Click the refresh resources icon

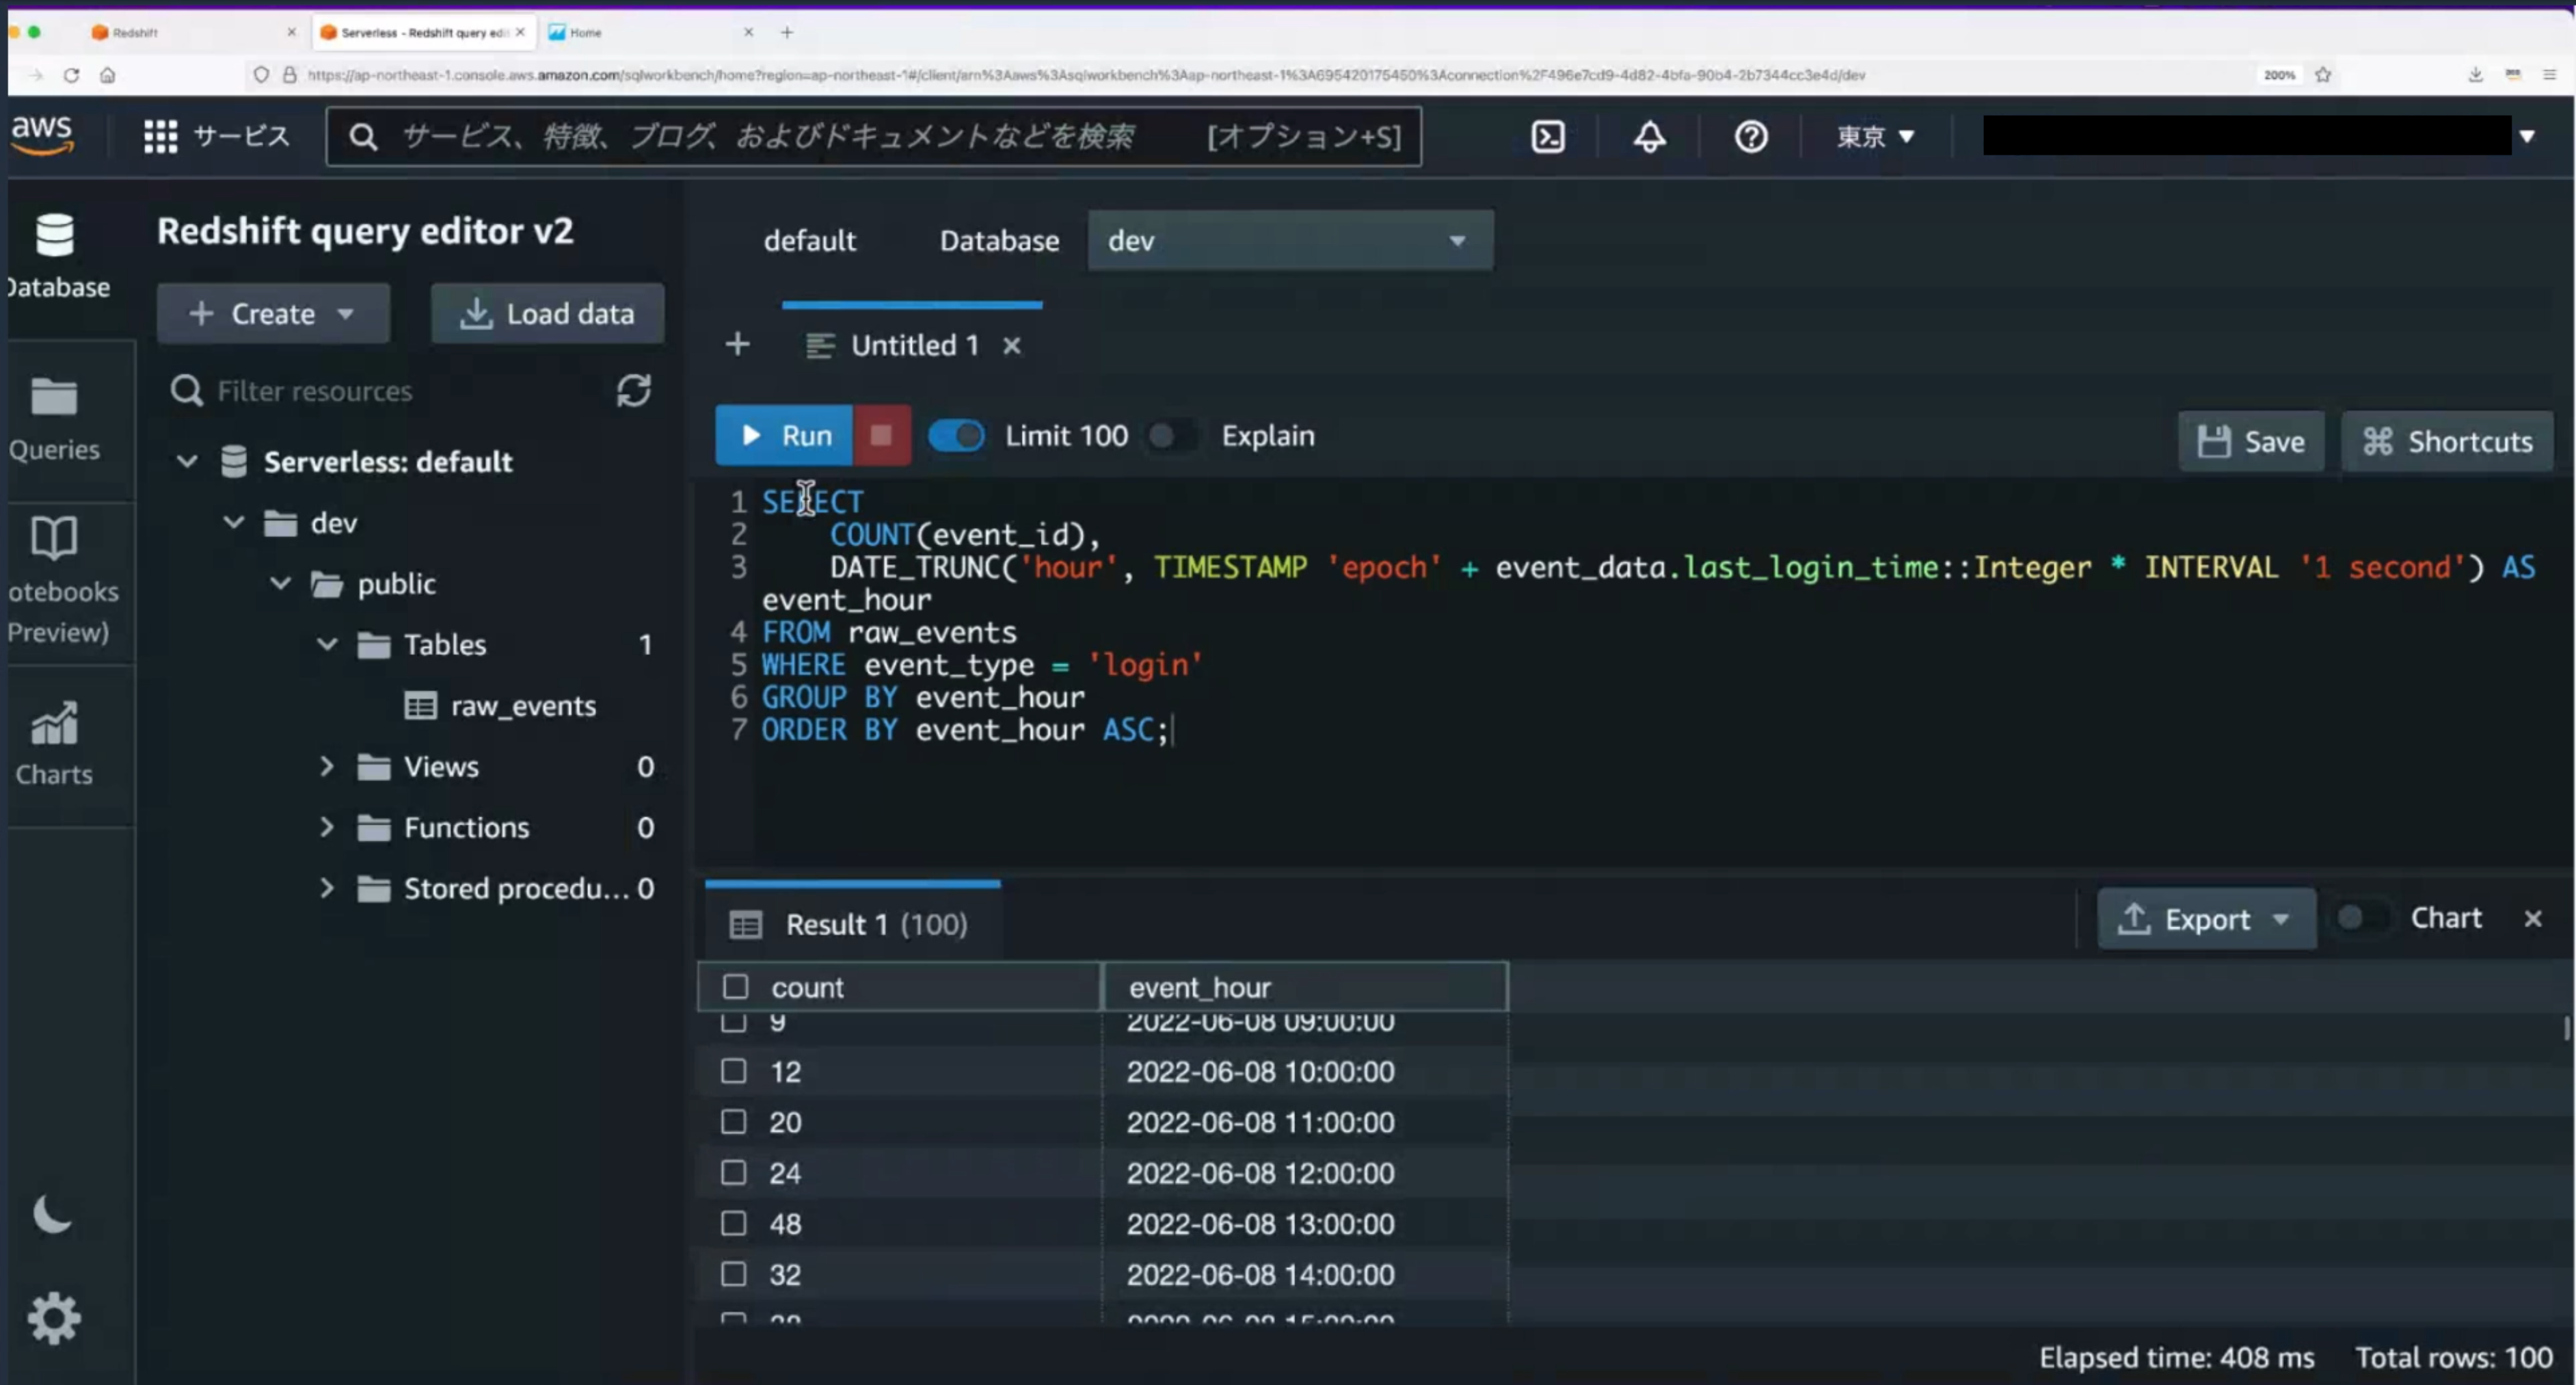(x=633, y=391)
